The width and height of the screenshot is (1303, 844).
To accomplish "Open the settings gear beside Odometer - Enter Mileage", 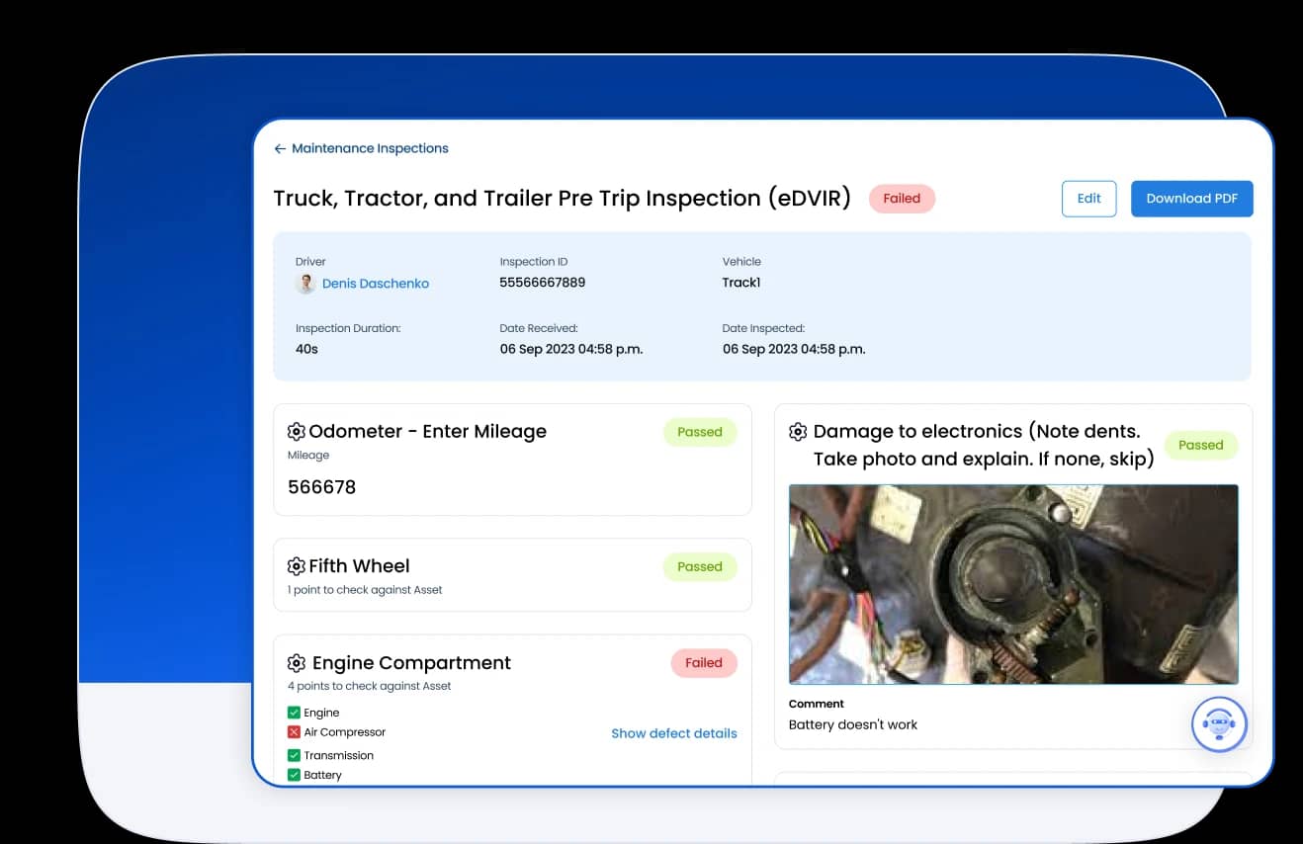I will tap(297, 431).
